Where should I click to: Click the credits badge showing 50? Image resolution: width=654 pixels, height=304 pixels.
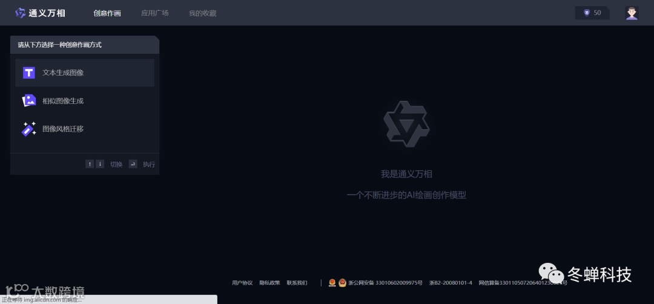592,13
